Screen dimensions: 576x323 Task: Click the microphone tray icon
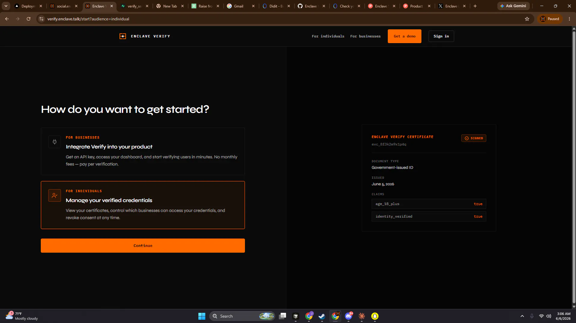[x=532, y=316]
